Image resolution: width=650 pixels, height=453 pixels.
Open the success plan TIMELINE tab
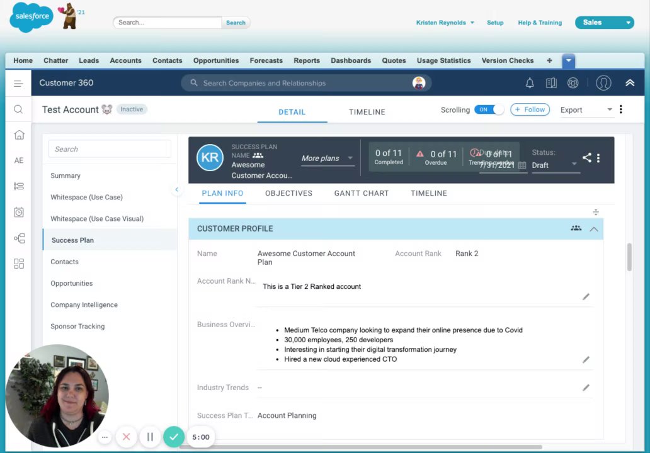(x=429, y=193)
